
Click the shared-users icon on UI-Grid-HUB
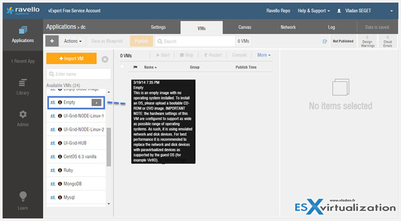(53, 143)
